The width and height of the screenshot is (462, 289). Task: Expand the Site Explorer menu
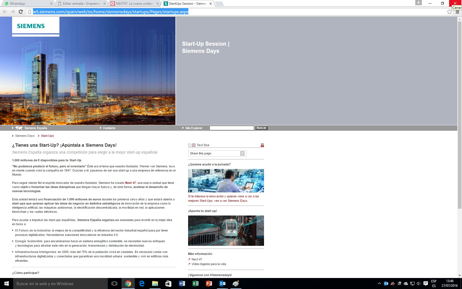pyautogui.click(x=194, y=128)
